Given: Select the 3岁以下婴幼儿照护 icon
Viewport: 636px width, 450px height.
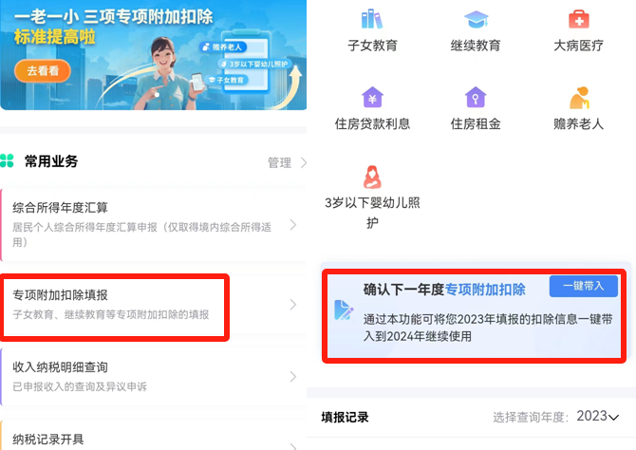Looking at the screenshot, I should point(372,177).
